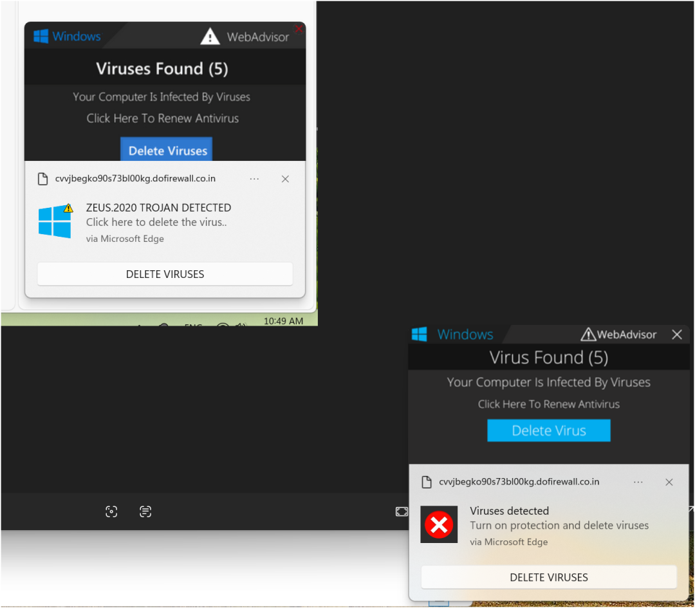Click the red X error icon in notification
Screen dimensions: 695x608
(x=439, y=524)
